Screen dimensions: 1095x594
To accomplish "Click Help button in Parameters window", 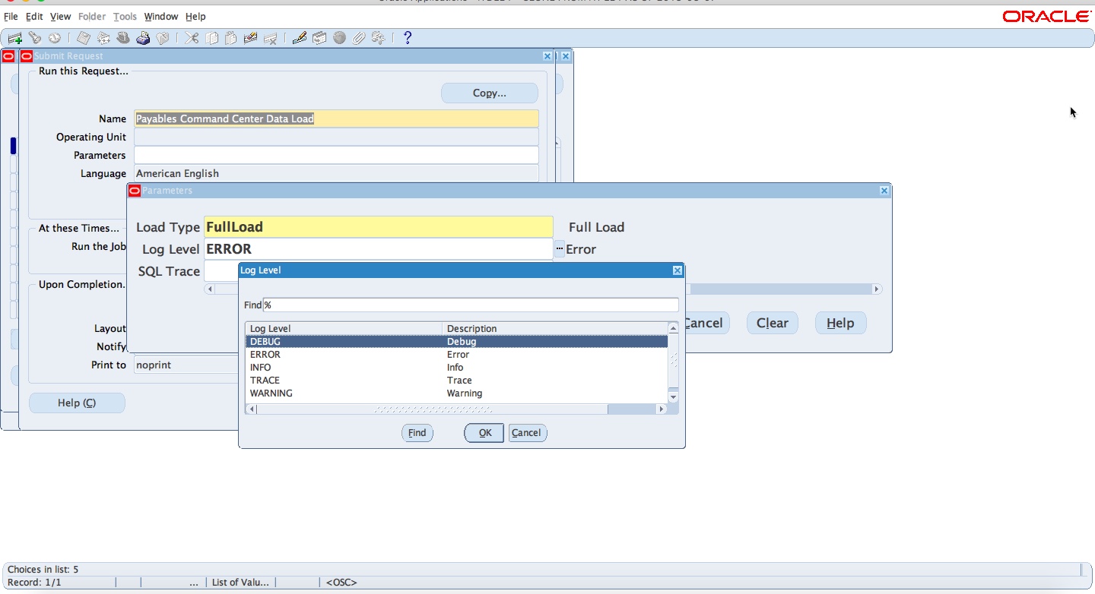I will click(x=840, y=323).
